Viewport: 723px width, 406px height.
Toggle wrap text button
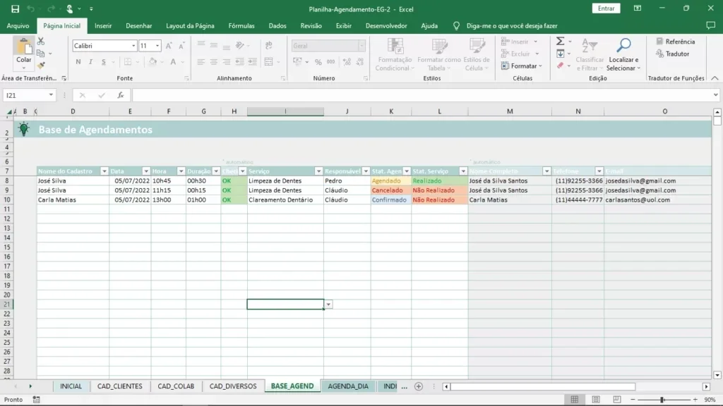269,46
